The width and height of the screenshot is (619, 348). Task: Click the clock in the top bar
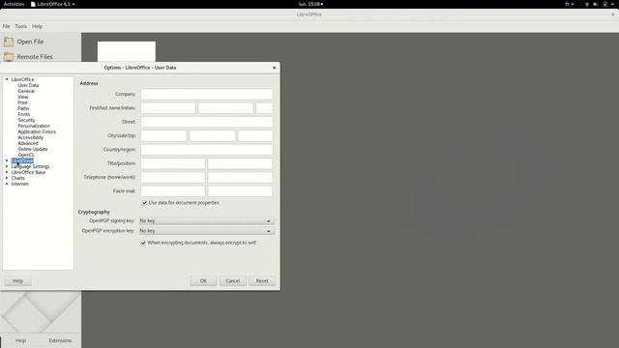point(310,4)
